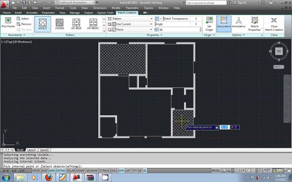Image resolution: width=292 pixels, height=182 pixels.
Task: Expand the hatch pattern gallery list
Action: tap(104, 31)
